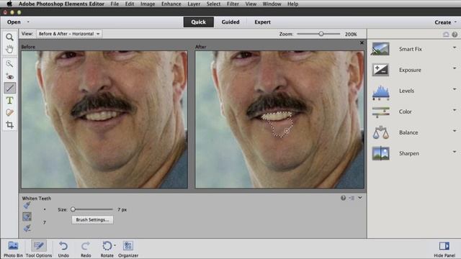Click the 200% zoom value
The width and height of the screenshot is (461, 259).
click(351, 34)
